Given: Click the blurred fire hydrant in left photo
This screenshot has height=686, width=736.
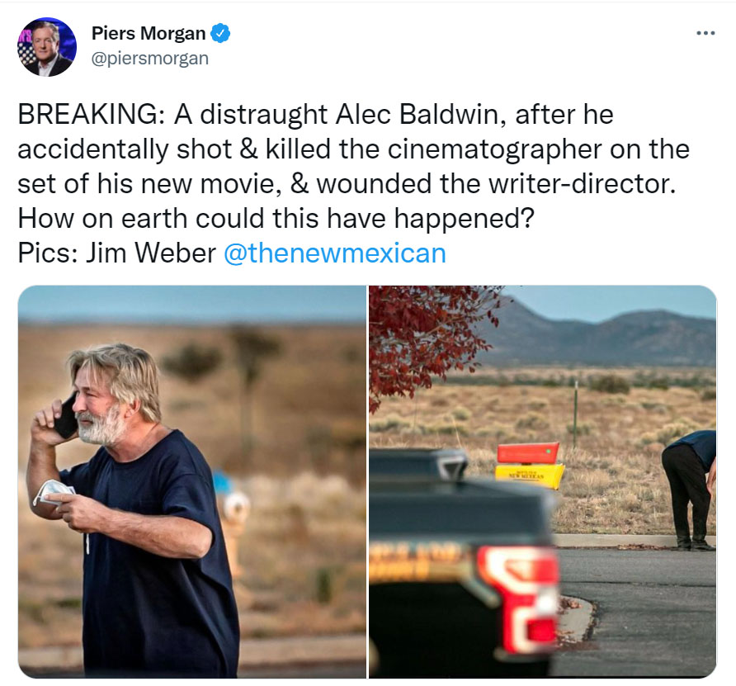Looking at the screenshot, I should click(233, 521).
